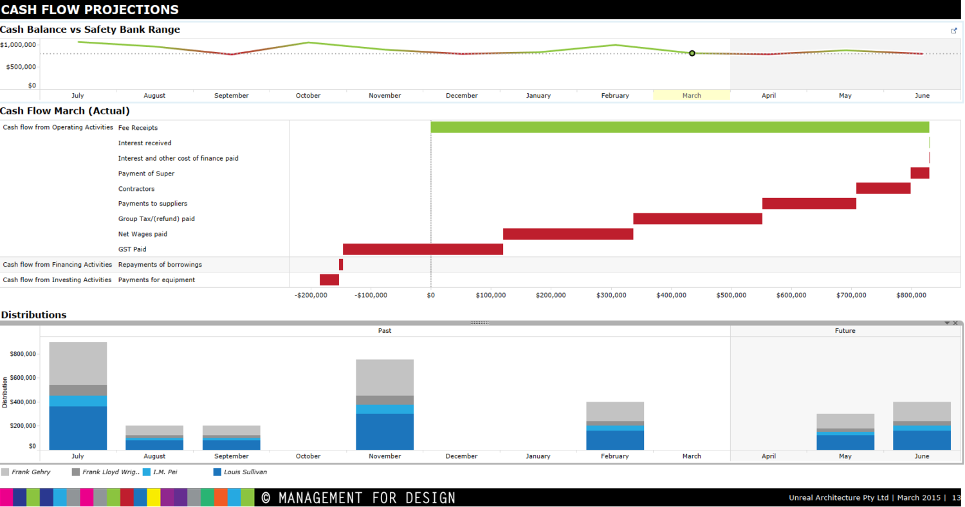Click the 'Repayments of borrowings' row label

(x=160, y=265)
